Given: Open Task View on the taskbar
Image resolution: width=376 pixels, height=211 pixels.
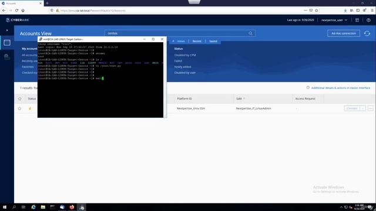Looking at the screenshot, I should coord(23,207).
